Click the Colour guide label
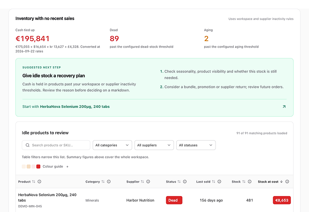Image resolution: width=309 pixels, height=212 pixels. coord(53,166)
